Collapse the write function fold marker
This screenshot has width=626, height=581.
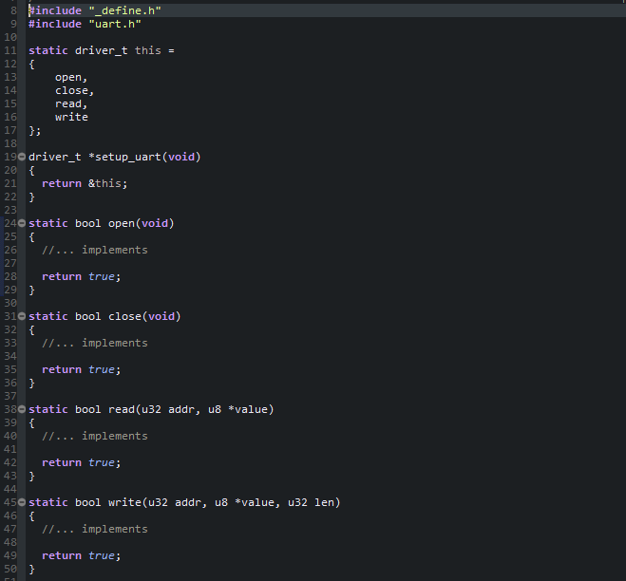(22, 502)
